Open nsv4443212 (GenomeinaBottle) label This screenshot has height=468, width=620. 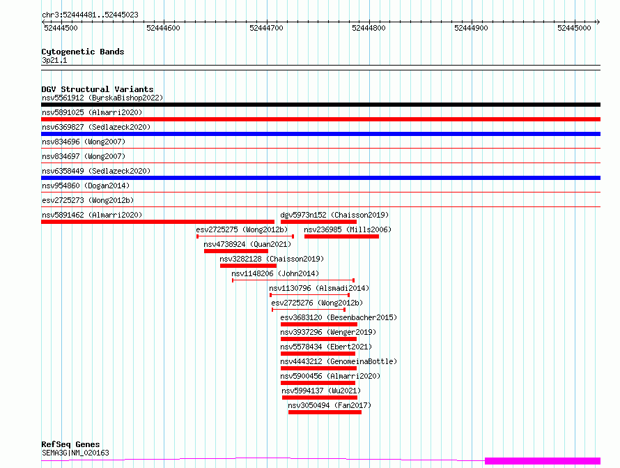point(339,361)
